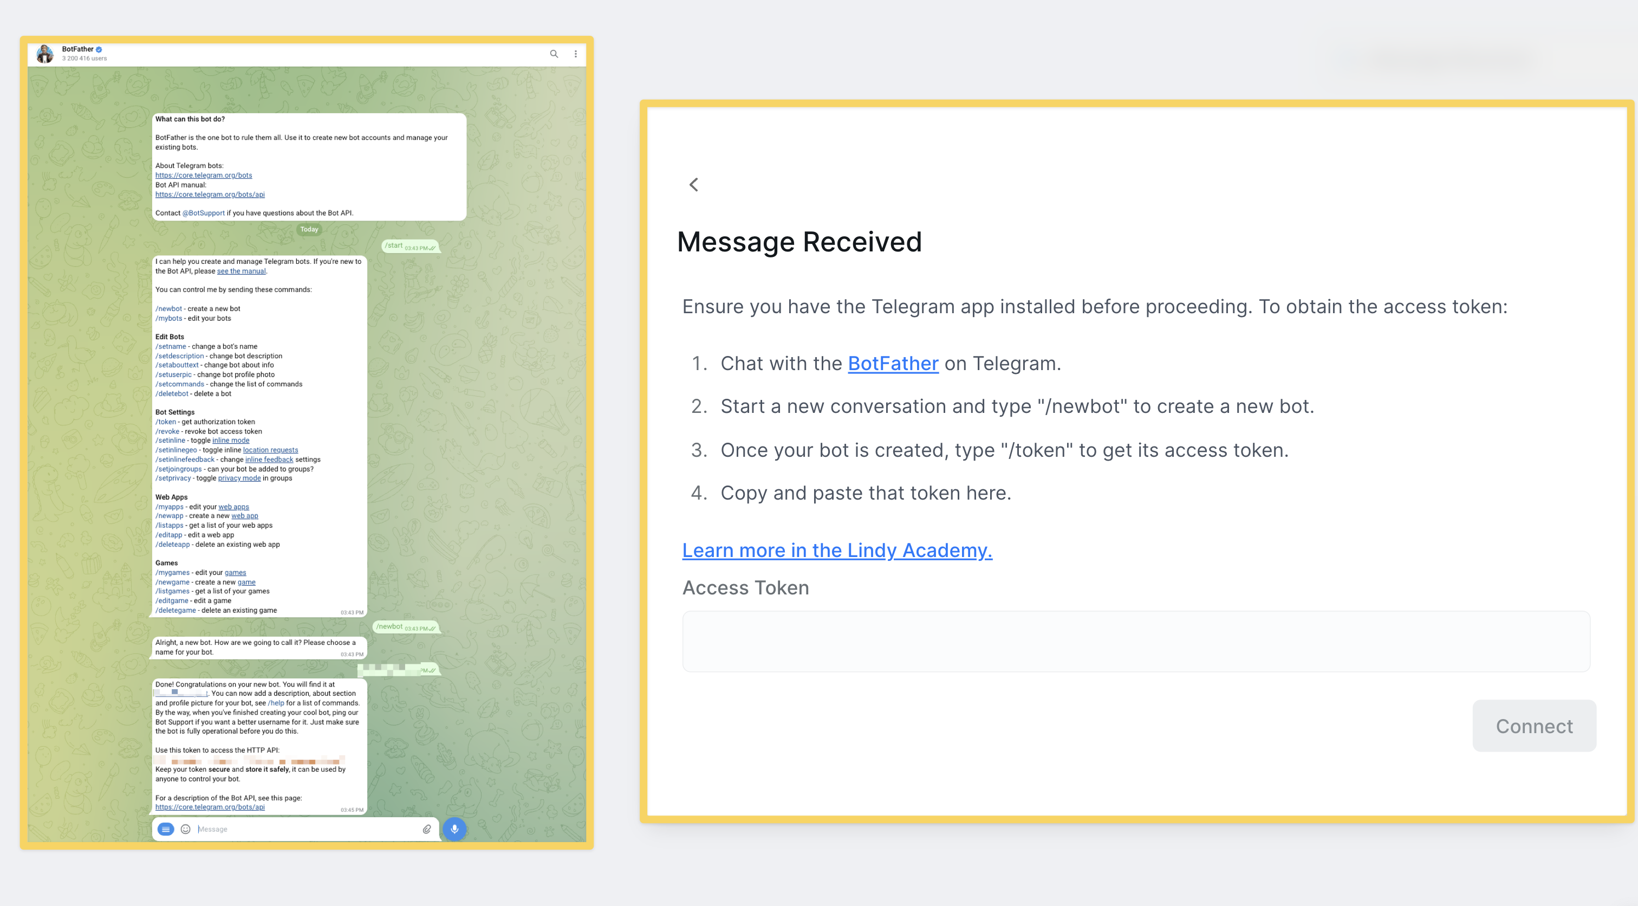Click the back chevron arrow

pos(694,185)
